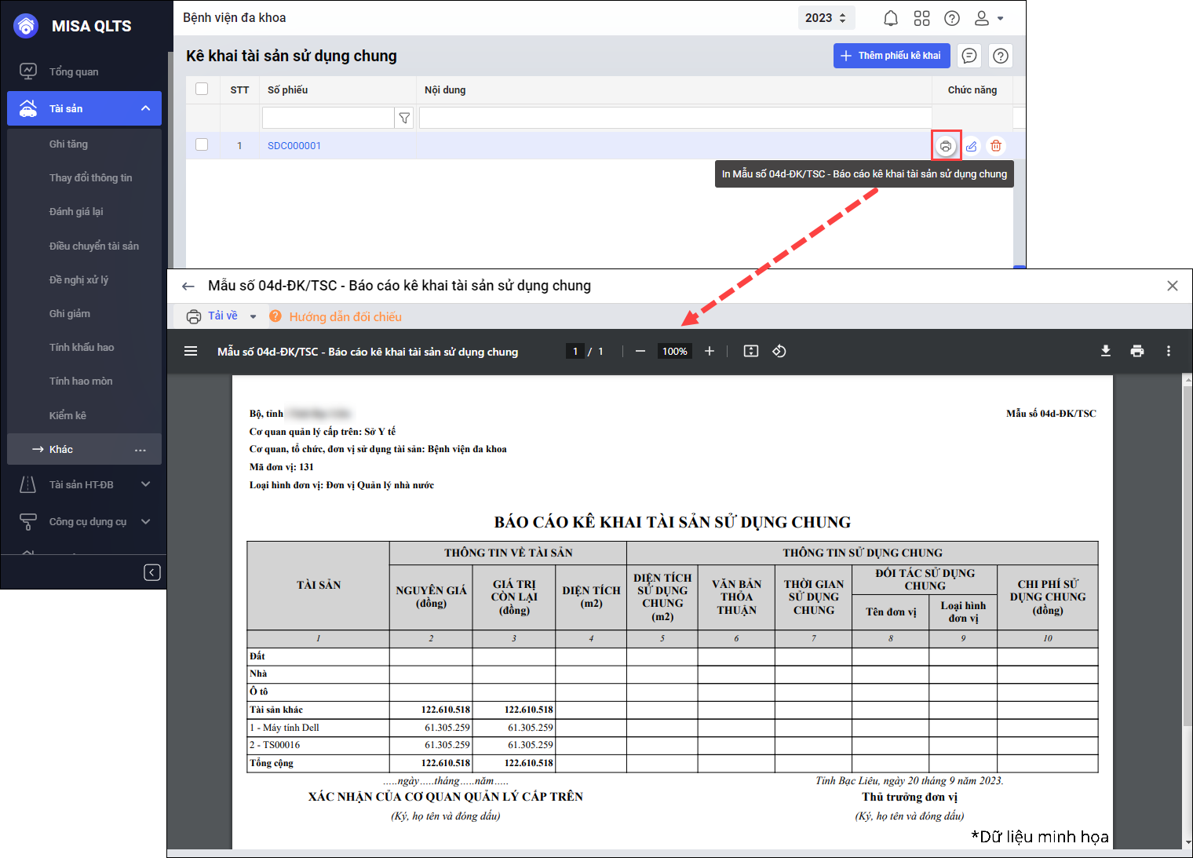Download the PDF report
The width and height of the screenshot is (1193, 858).
[x=1105, y=351]
